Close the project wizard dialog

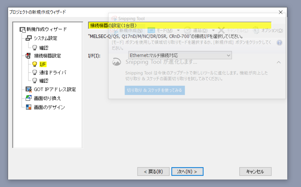pyautogui.click(x=280, y=12)
